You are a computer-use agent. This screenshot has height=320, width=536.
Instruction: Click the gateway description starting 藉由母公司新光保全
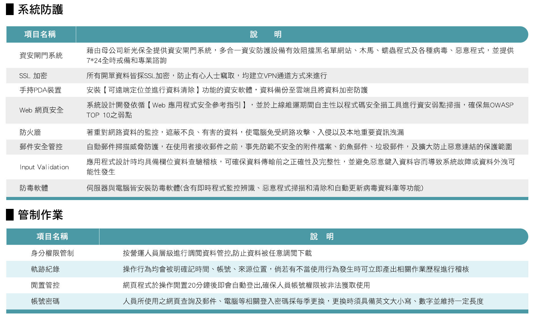(300, 55)
